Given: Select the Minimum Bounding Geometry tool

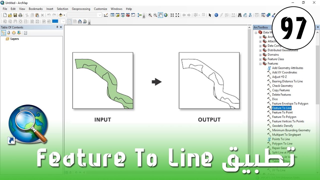Looking at the screenshot, I should point(291,130).
